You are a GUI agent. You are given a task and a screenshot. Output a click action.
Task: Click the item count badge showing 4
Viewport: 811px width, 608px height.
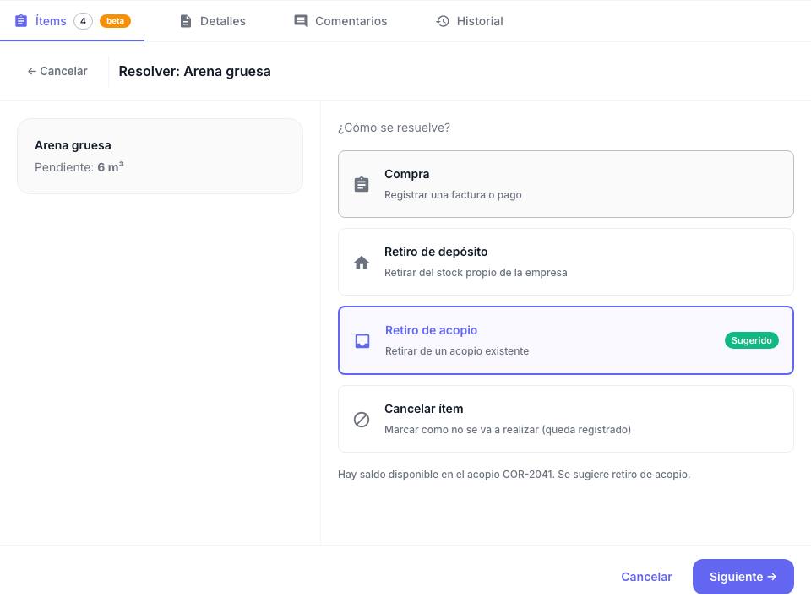click(x=83, y=21)
